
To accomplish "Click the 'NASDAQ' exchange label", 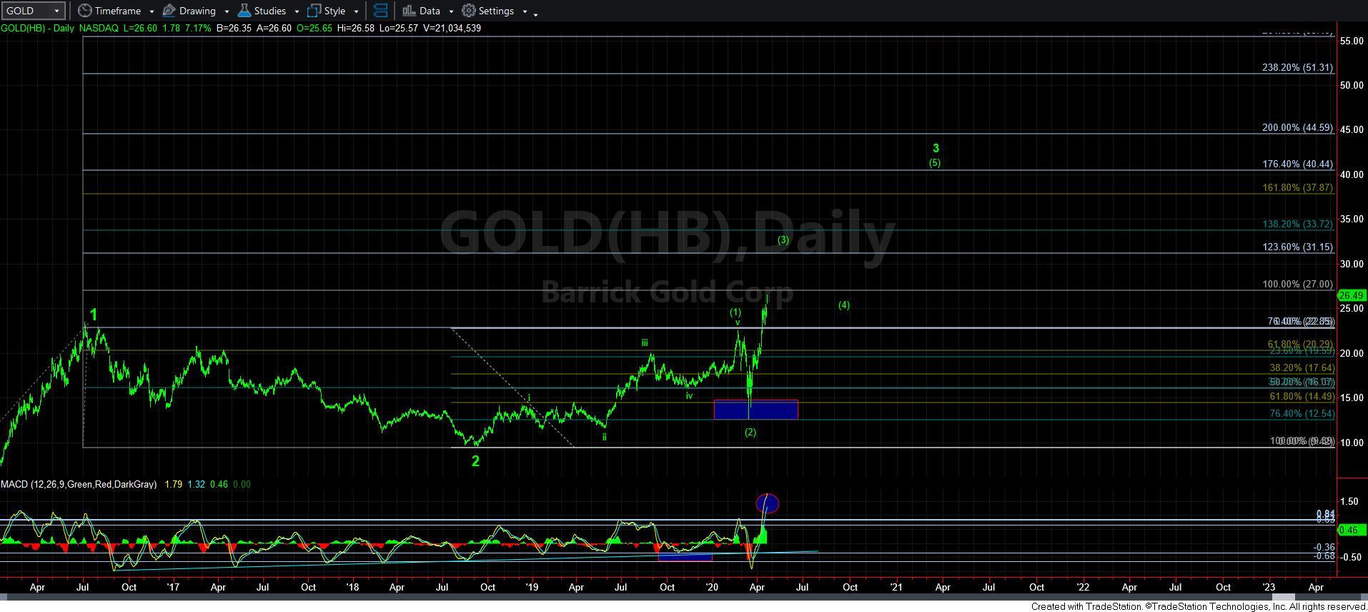I will click(99, 28).
